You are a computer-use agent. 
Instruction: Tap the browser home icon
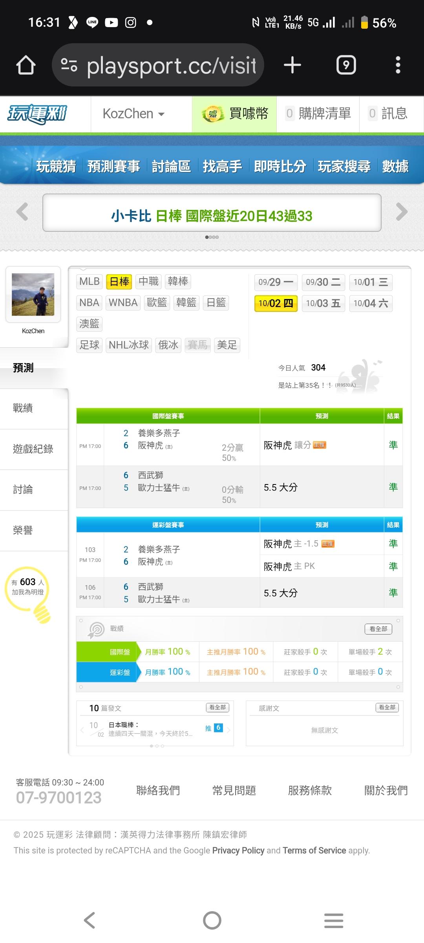(x=26, y=65)
